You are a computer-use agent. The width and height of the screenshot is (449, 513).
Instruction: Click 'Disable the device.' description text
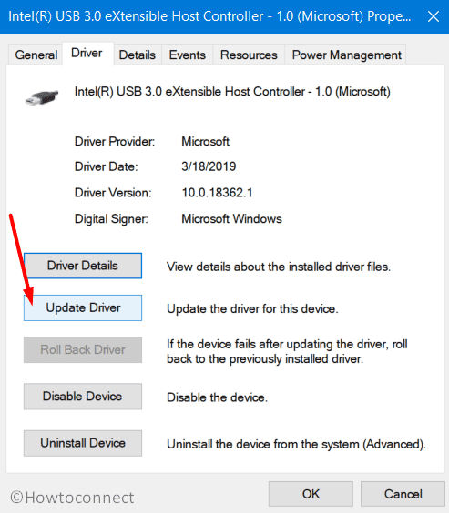217,397
